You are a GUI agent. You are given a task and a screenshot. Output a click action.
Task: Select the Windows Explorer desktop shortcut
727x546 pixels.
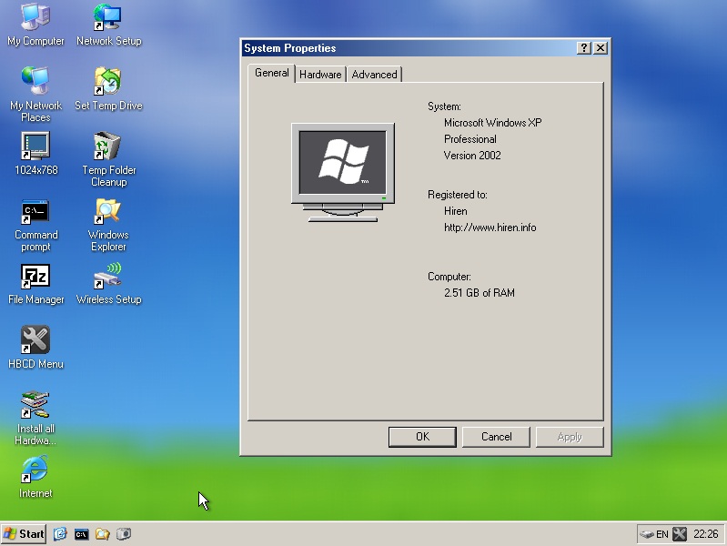click(x=108, y=226)
